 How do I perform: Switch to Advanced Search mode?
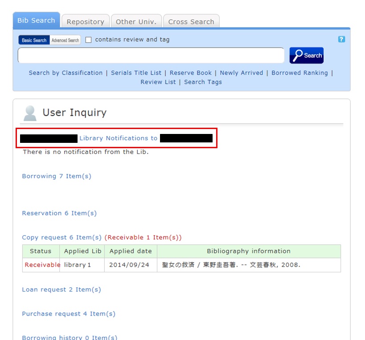click(x=65, y=40)
